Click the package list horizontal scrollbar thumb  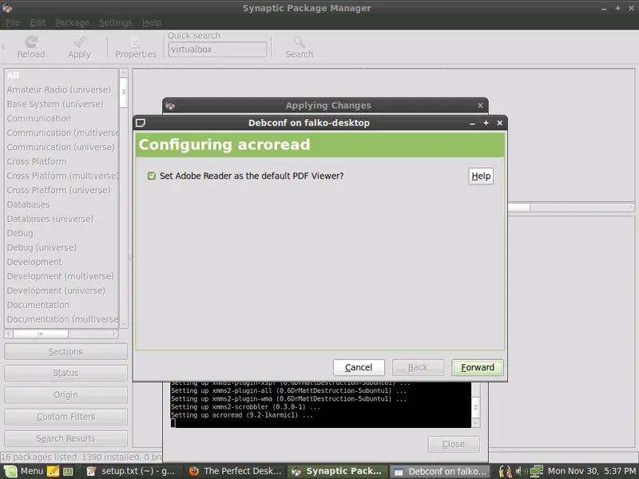tap(518, 208)
